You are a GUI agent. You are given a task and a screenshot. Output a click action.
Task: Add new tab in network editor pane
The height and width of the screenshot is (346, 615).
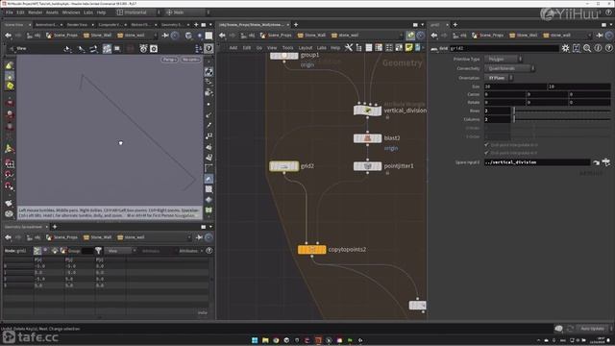click(296, 25)
